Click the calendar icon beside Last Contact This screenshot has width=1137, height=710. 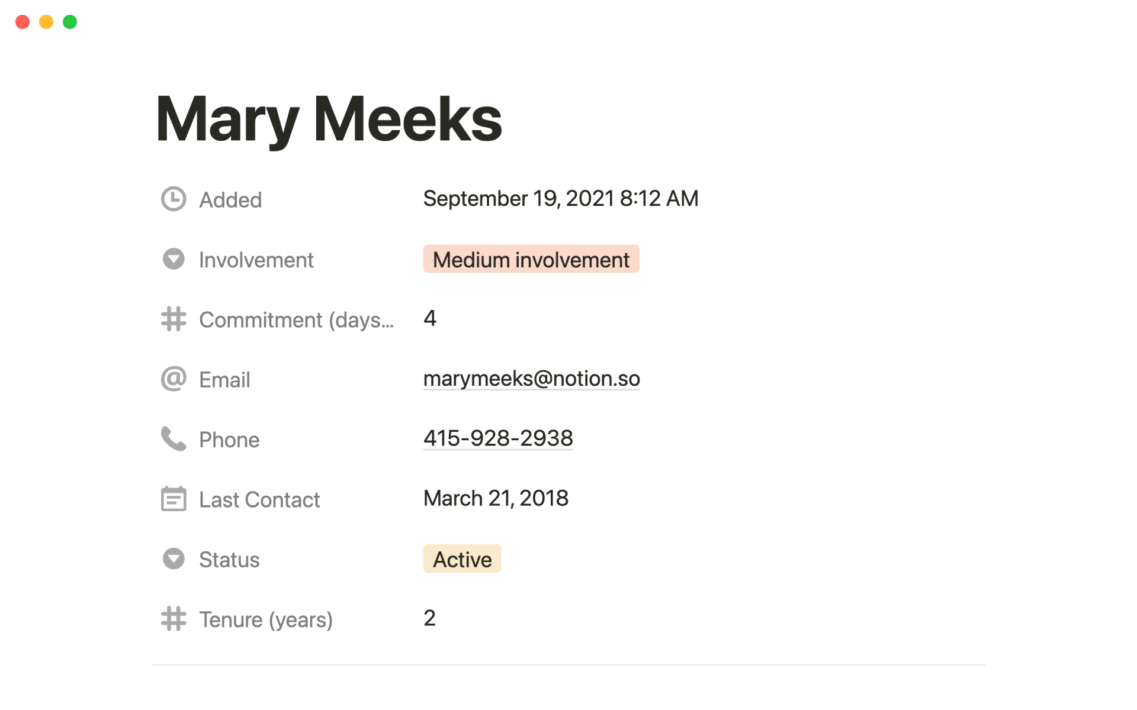tap(174, 499)
